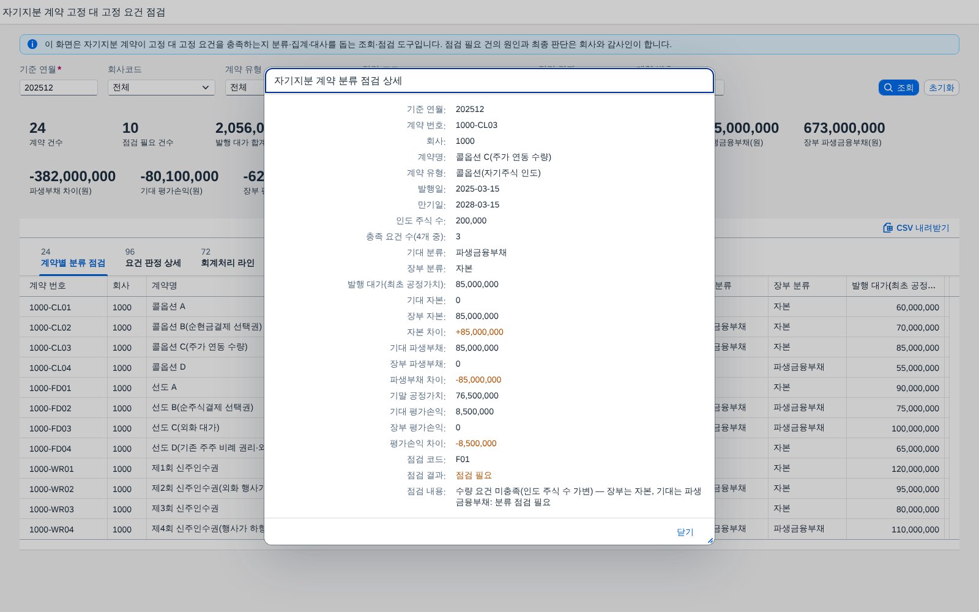Switch to the 계약별 분류 점검 tab
This screenshot has height=612, width=979.
[73, 258]
